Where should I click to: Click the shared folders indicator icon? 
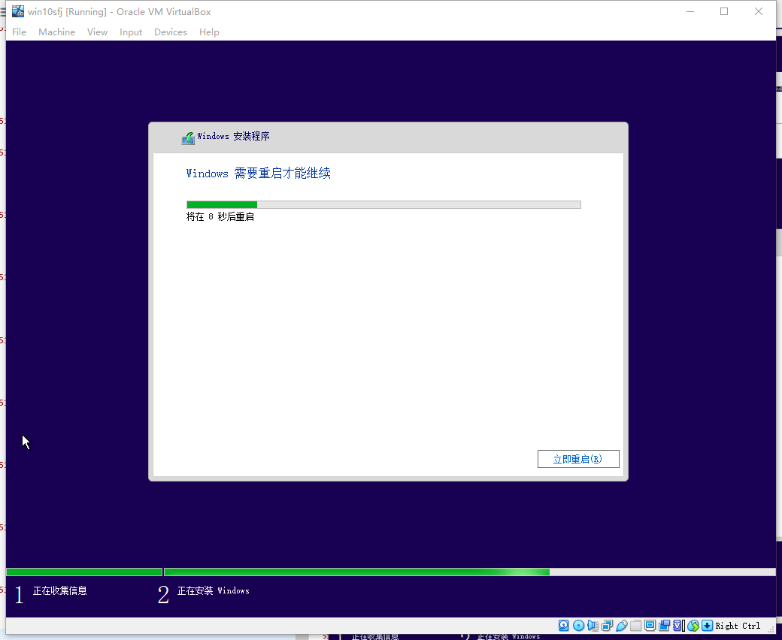click(x=636, y=626)
